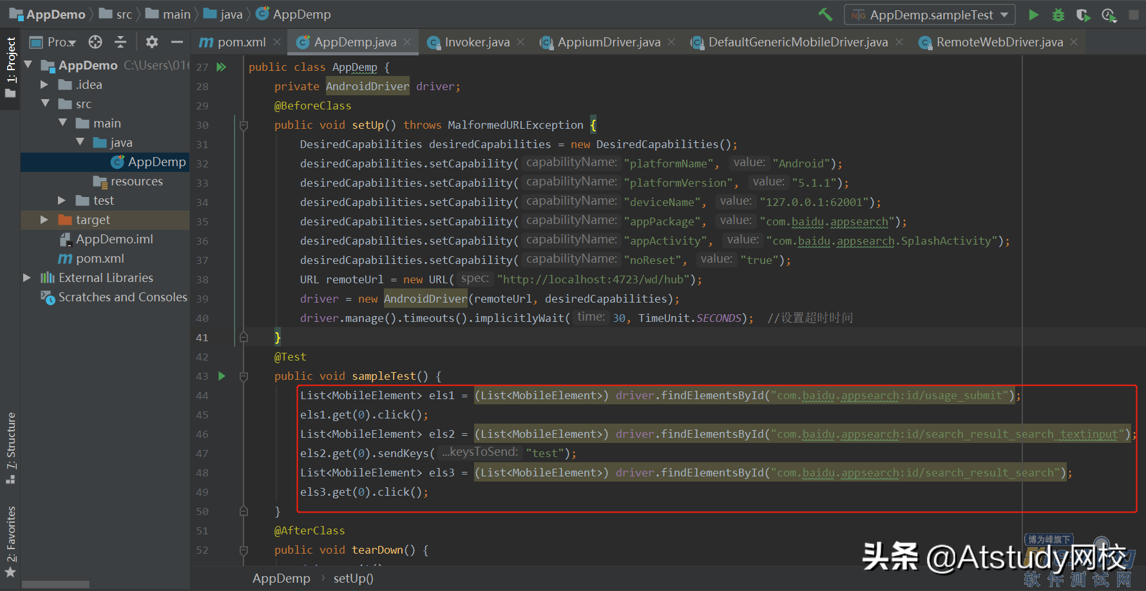Viewport: 1146px width, 591px height.
Task: Click main breadcrumb in navigation bar
Action: click(x=168, y=14)
